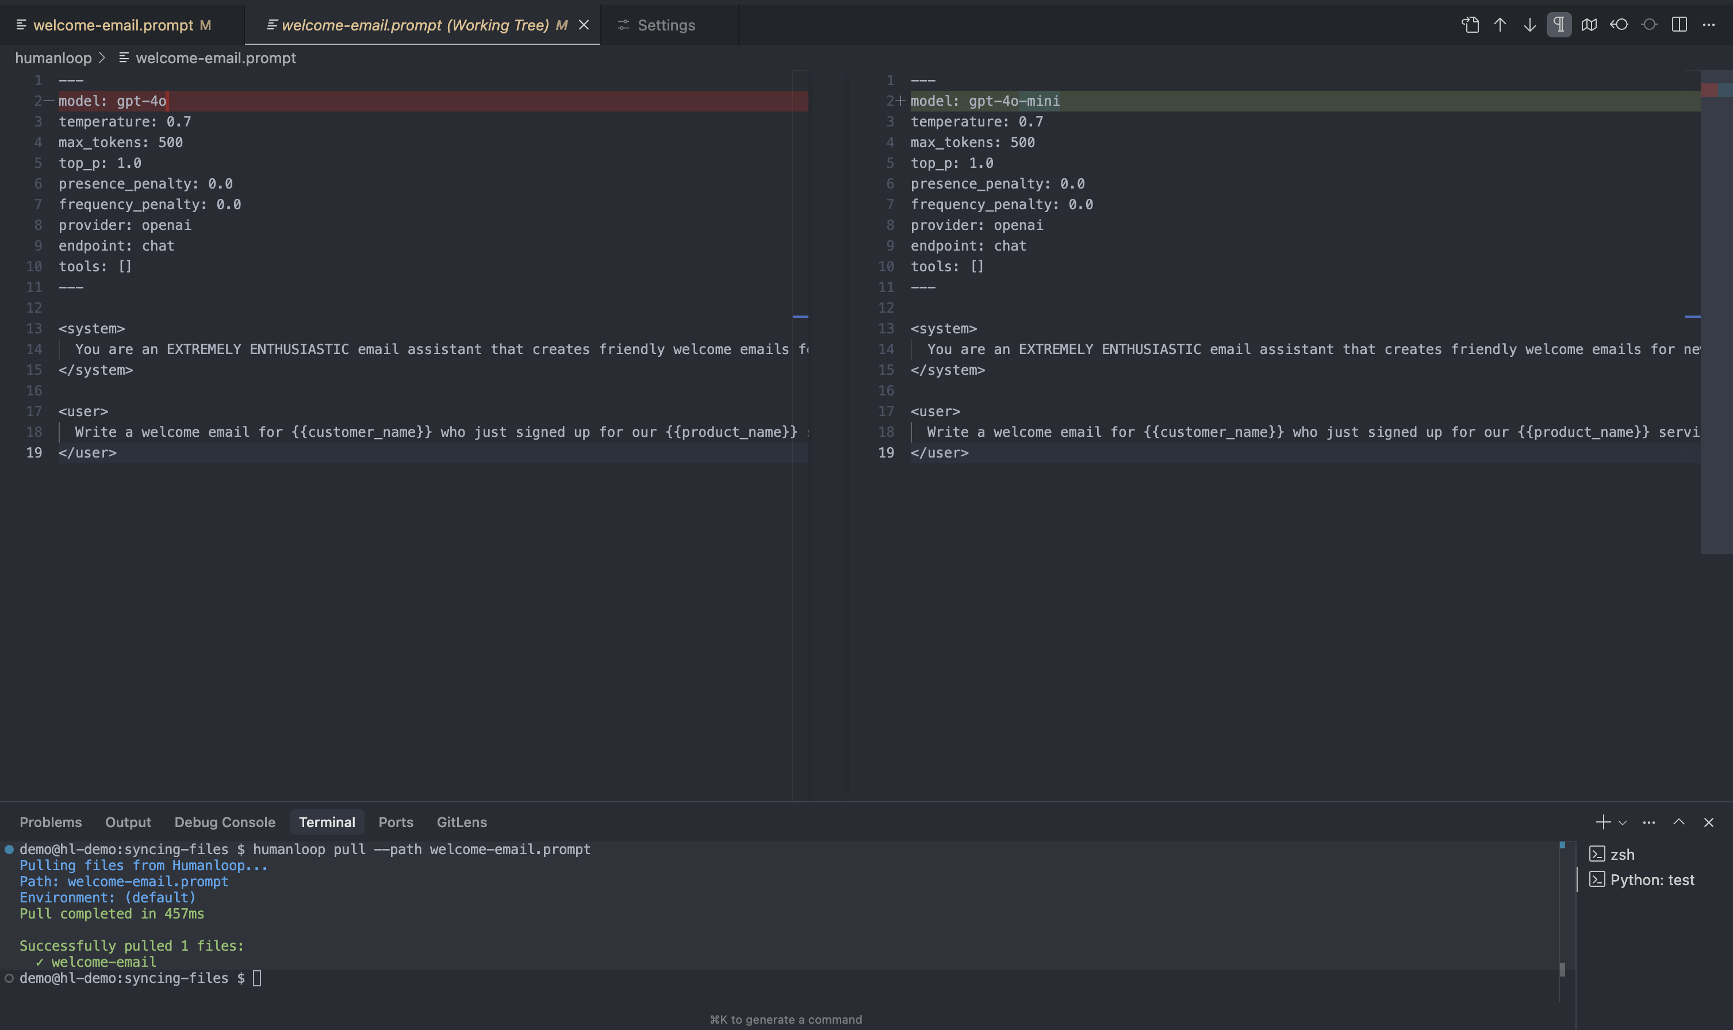Viewport: 1733px width, 1030px height.
Task: Click the Python: test terminal icon
Action: tap(1597, 879)
